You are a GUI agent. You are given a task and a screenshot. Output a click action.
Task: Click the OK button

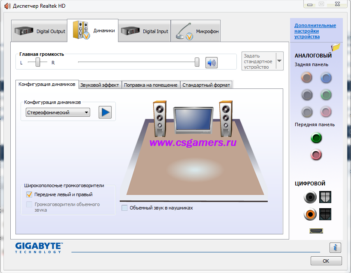pyautogui.click(x=326, y=261)
